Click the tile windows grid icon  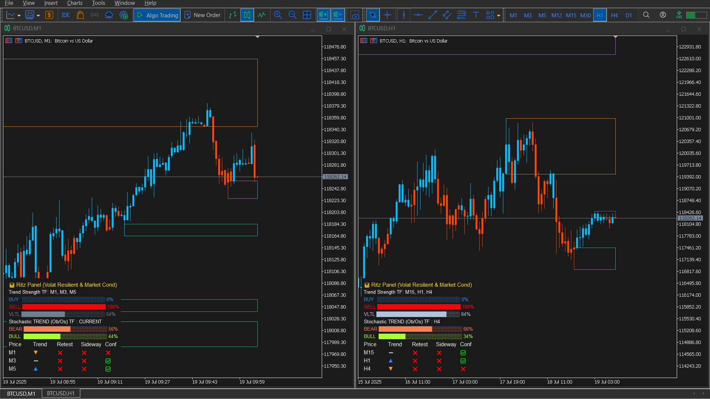(307, 15)
